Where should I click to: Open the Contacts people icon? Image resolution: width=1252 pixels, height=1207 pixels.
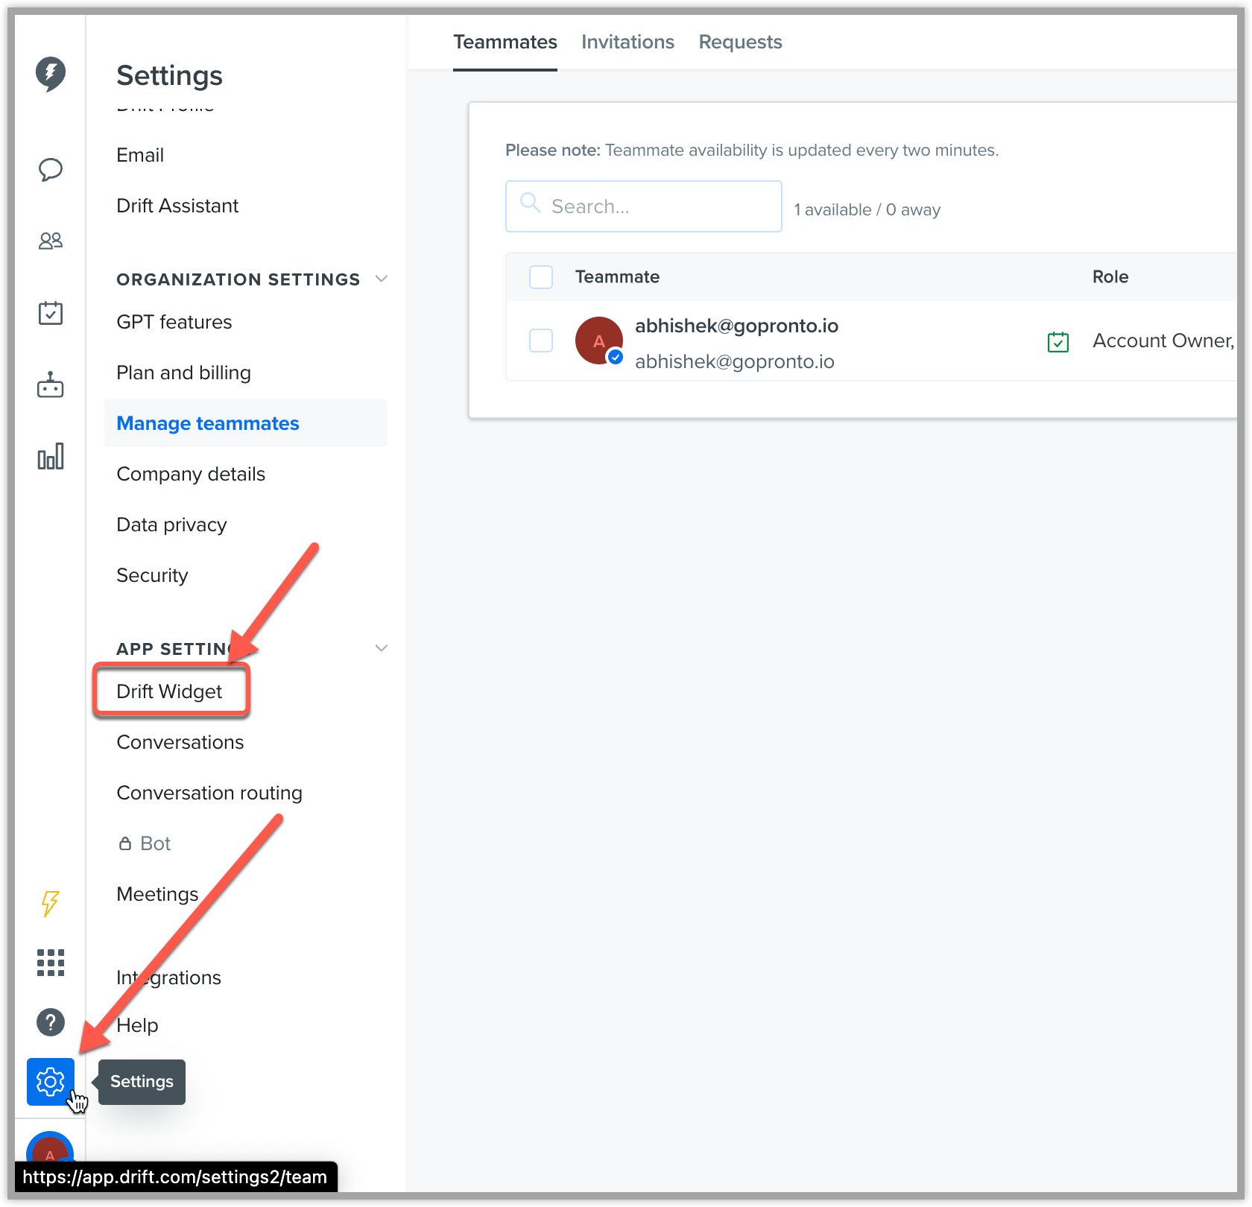click(51, 241)
